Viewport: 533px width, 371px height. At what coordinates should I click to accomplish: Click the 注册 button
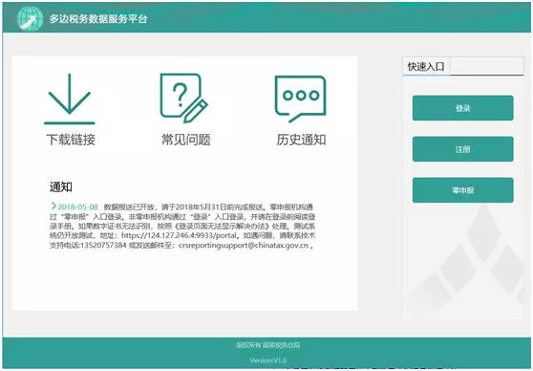pos(462,149)
